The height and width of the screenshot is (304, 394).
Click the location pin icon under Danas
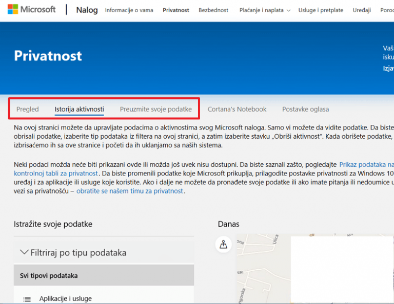pyautogui.click(x=223, y=244)
